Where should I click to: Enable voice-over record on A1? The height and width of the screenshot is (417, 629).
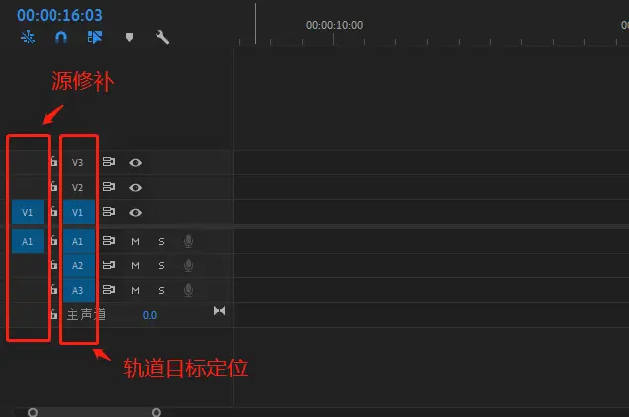coord(188,241)
